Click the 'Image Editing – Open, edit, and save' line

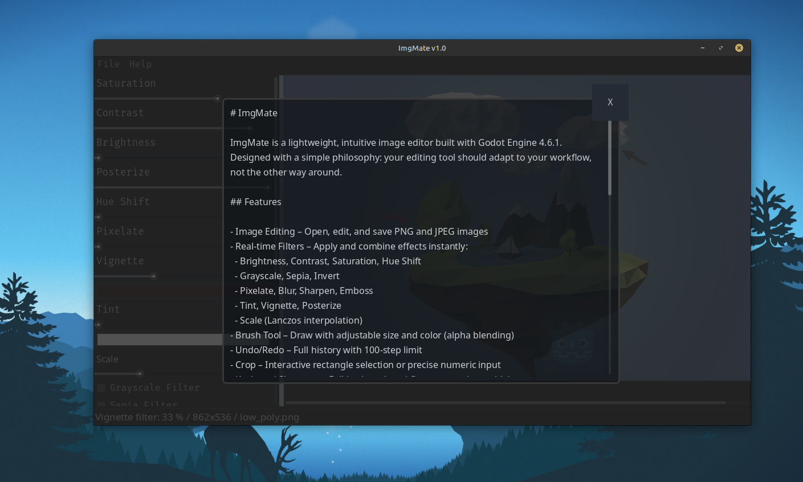pyautogui.click(x=359, y=232)
